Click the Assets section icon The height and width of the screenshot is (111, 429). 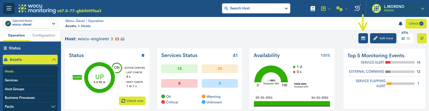pyautogui.click(x=6, y=60)
